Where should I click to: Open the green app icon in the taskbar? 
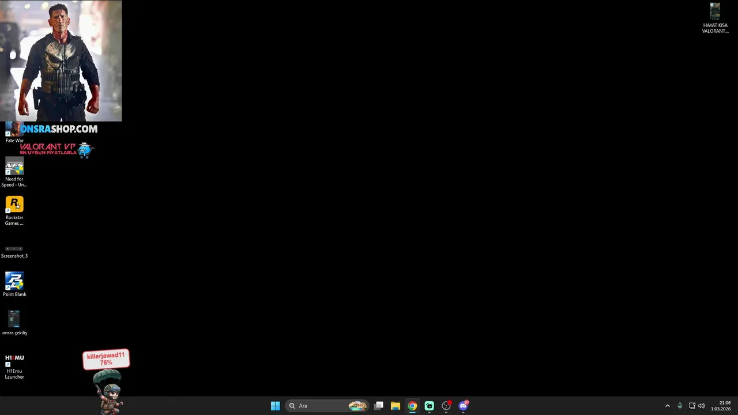click(x=430, y=406)
